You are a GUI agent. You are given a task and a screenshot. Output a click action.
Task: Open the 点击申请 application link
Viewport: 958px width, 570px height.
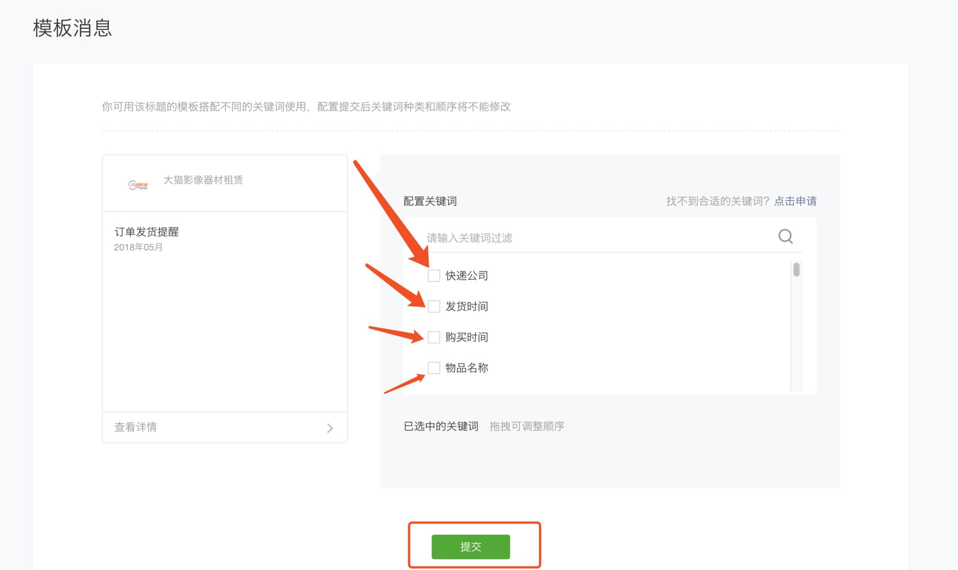(795, 201)
